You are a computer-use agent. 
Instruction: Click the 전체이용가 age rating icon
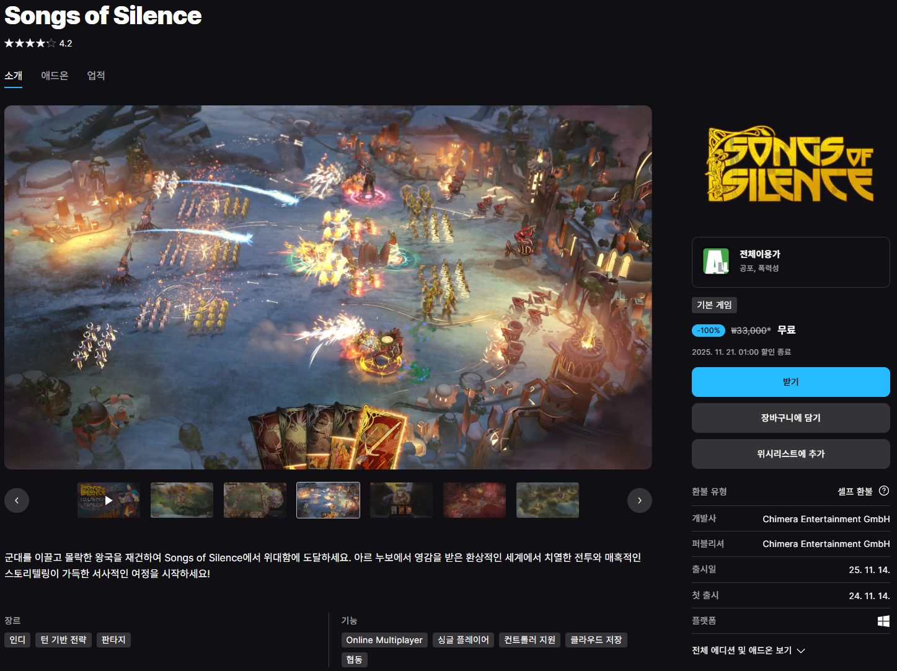[716, 261]
